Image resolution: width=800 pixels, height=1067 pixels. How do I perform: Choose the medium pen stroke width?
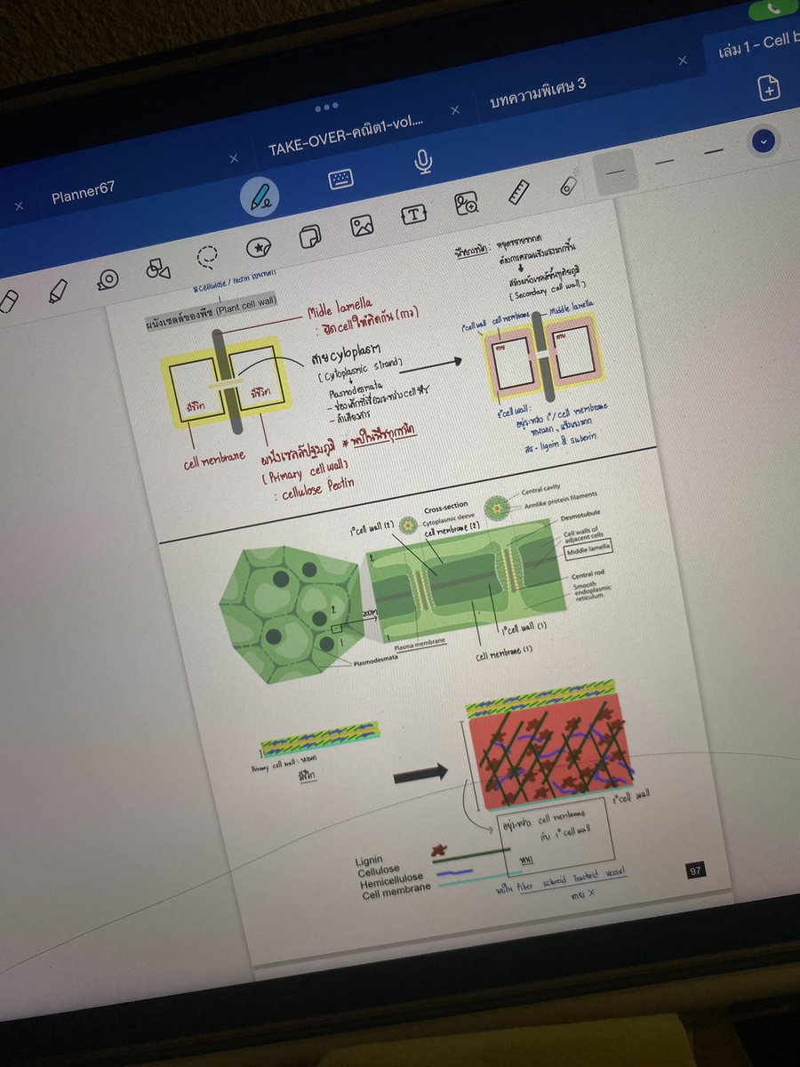664,161
